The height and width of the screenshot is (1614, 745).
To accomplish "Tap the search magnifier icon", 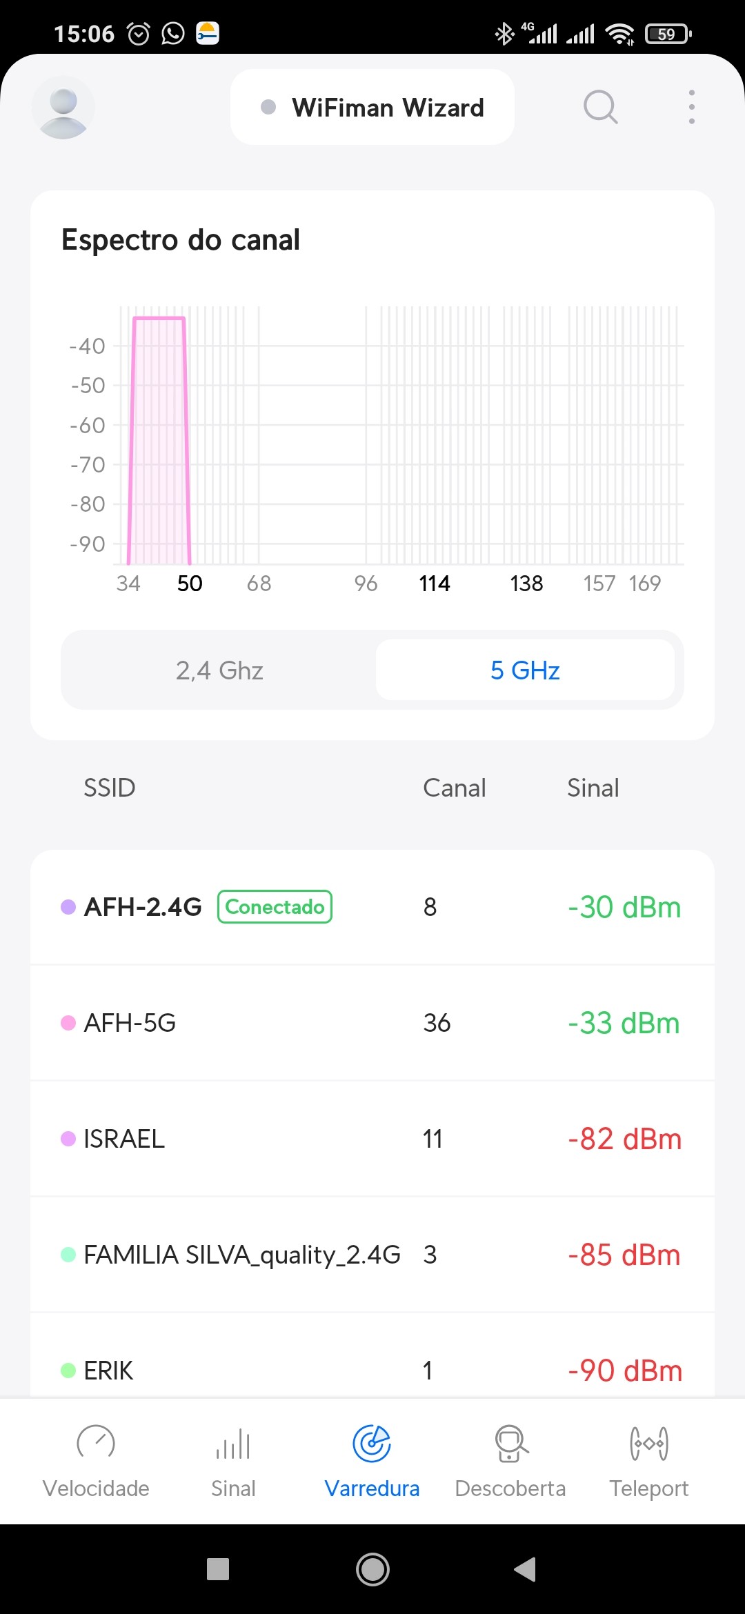I will click(600, 108).
